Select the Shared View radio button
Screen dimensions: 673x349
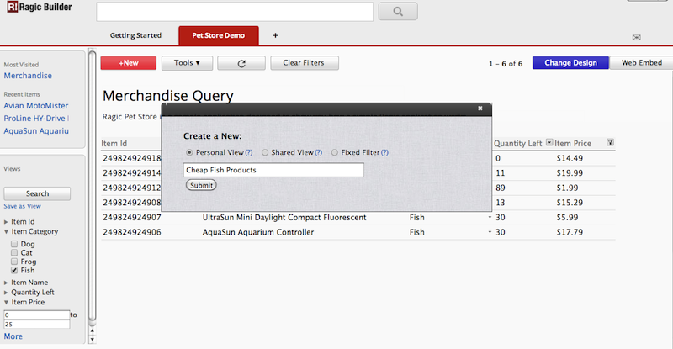tap(266, 153)
